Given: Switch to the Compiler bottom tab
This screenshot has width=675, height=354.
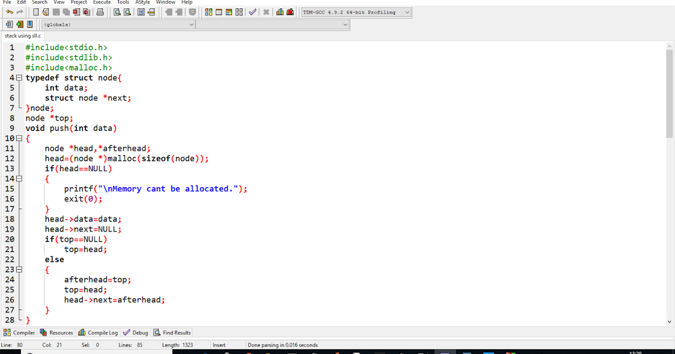Looking at the screenshot, I should tap(19, 333).
